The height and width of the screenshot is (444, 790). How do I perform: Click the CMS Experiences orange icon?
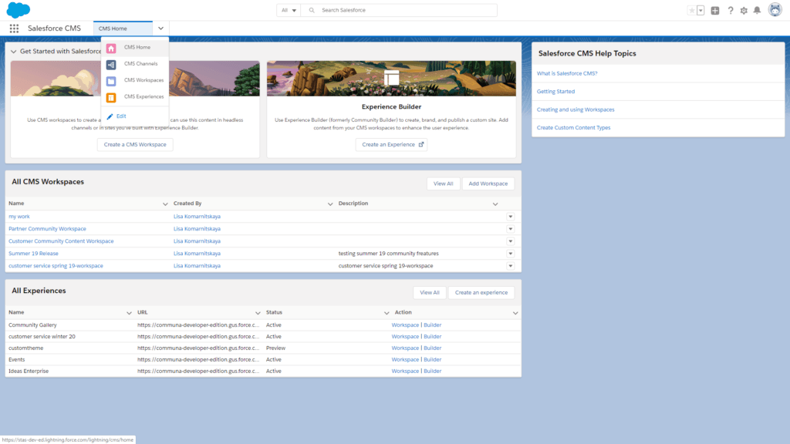click(111, 98)
